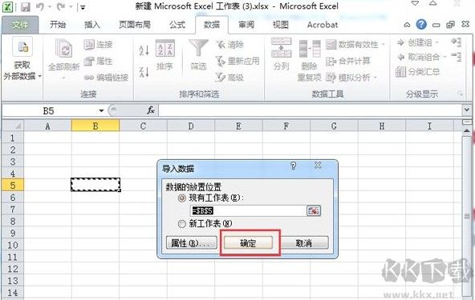Select column D header
475x300 pixels.
(x=191, y=126)
